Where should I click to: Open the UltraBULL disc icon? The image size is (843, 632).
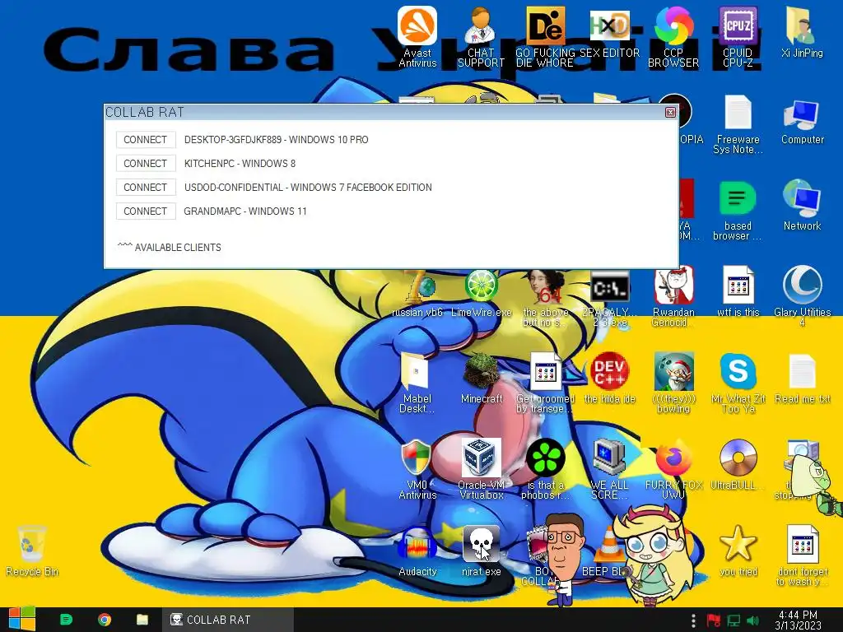click(x=738, y=466)
